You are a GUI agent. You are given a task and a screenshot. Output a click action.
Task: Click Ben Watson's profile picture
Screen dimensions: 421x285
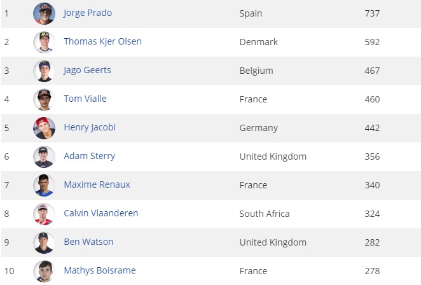pos(44,242)
